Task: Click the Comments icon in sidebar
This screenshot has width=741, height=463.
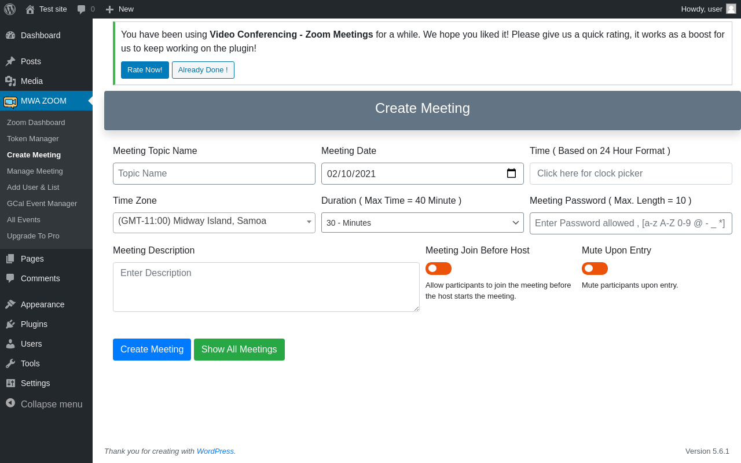Action: [10, 278]
